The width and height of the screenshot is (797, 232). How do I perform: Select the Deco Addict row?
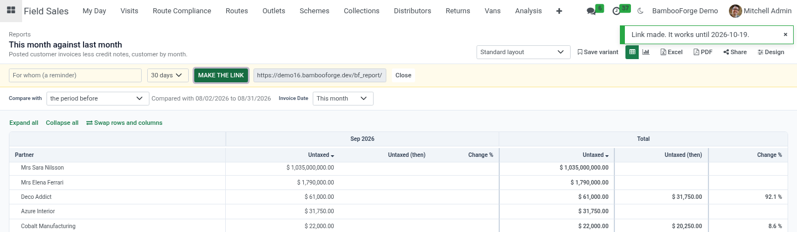click(x=398, y=197)
